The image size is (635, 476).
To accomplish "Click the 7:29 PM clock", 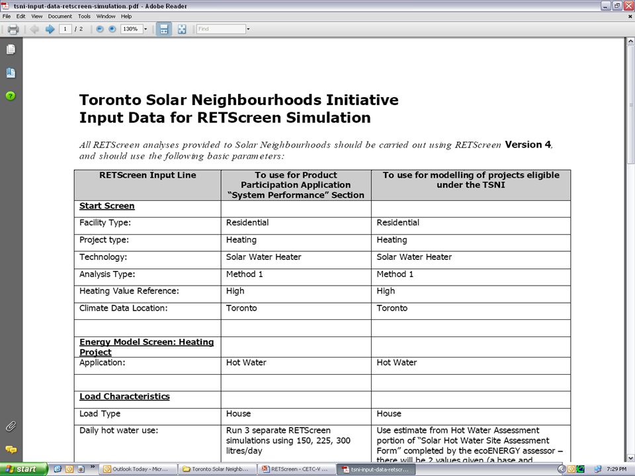I will pos(616,469).
